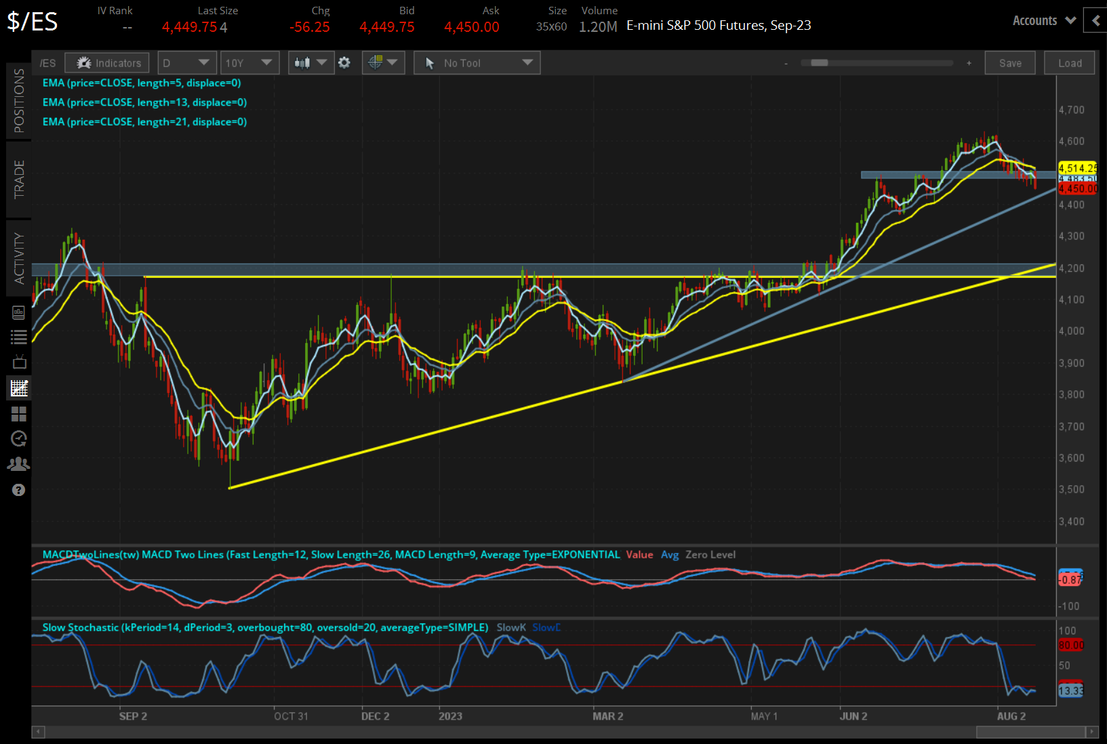This screenshot has height=744, width=1107.
Task: Click the history clock icon in the sidebar
Action: pos(18,438)
